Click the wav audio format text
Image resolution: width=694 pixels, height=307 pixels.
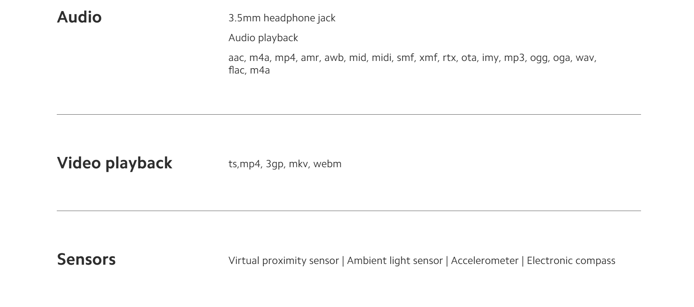585,58
